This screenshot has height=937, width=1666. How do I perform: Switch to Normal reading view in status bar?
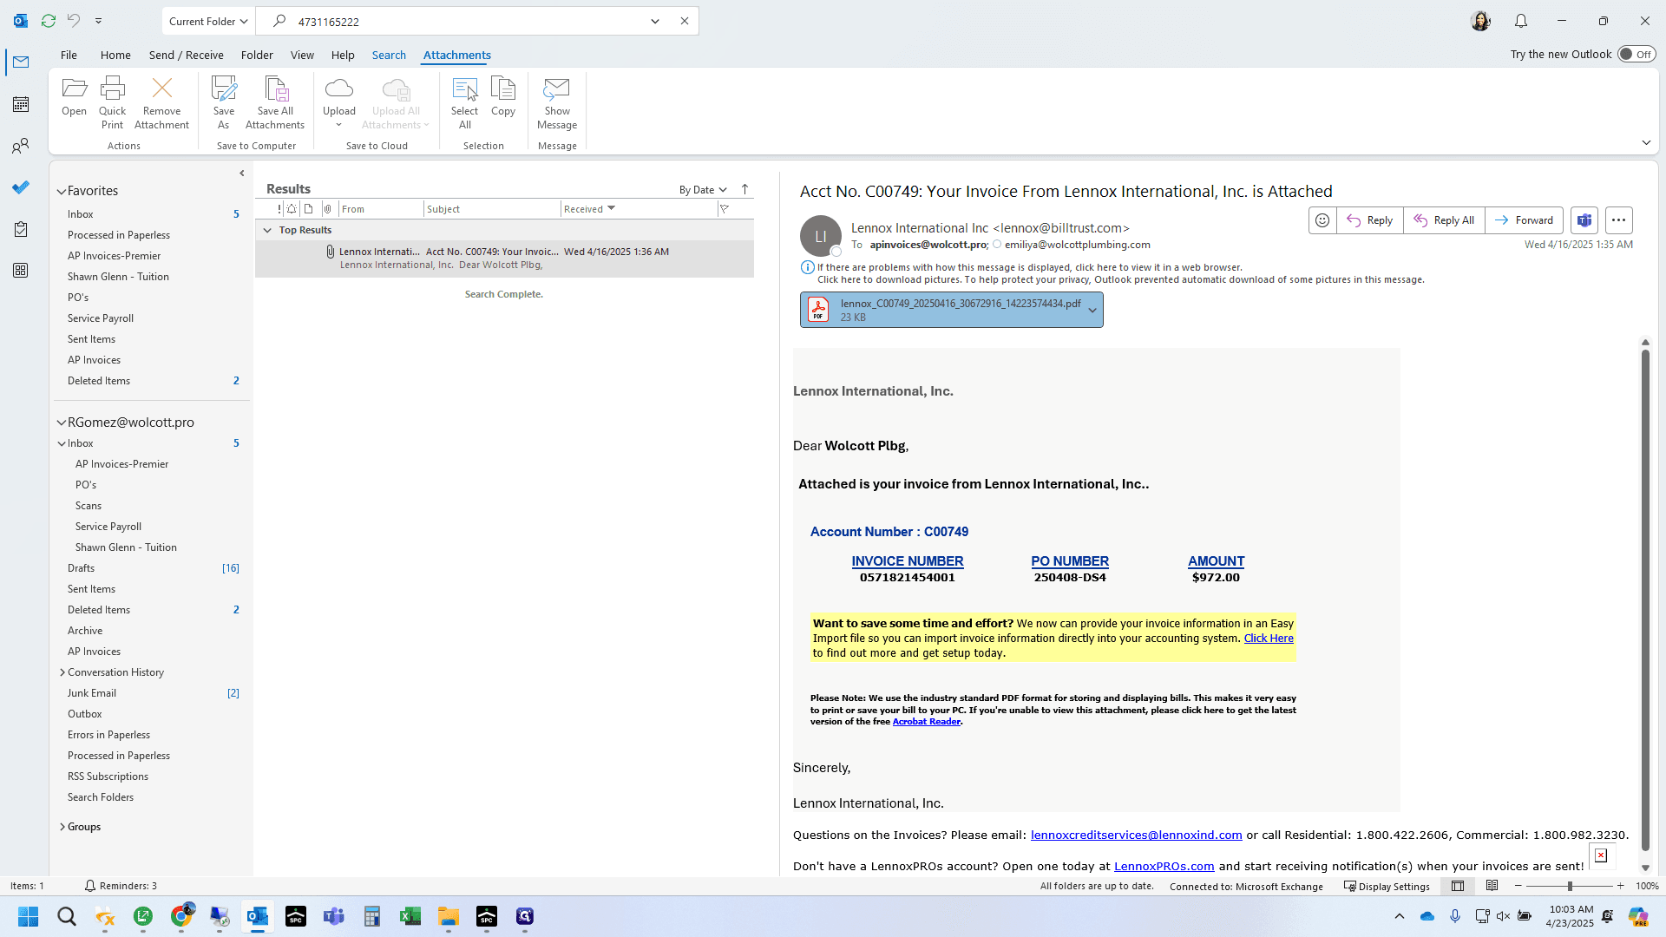(x=1458, y=886)
